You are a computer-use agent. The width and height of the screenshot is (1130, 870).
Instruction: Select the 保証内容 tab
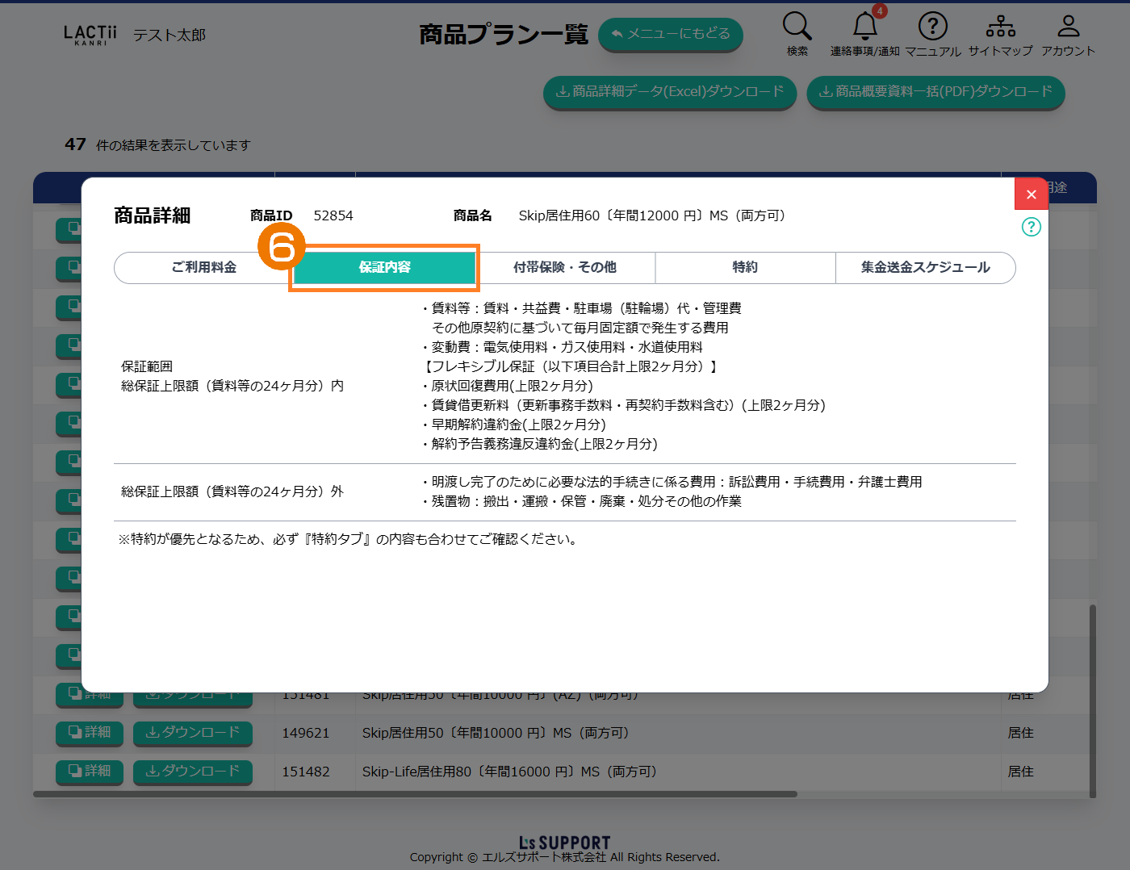pos(384,267)
